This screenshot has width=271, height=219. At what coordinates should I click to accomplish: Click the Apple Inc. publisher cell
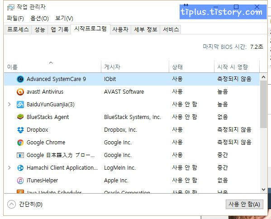[116, 181]
